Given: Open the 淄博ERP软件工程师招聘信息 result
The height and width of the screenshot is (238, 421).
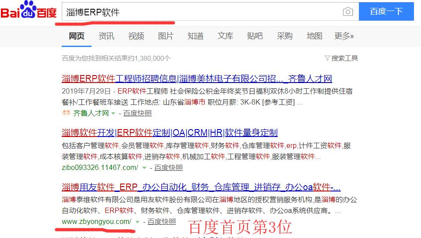Looking at the screenshot, I should pos(197,79).
